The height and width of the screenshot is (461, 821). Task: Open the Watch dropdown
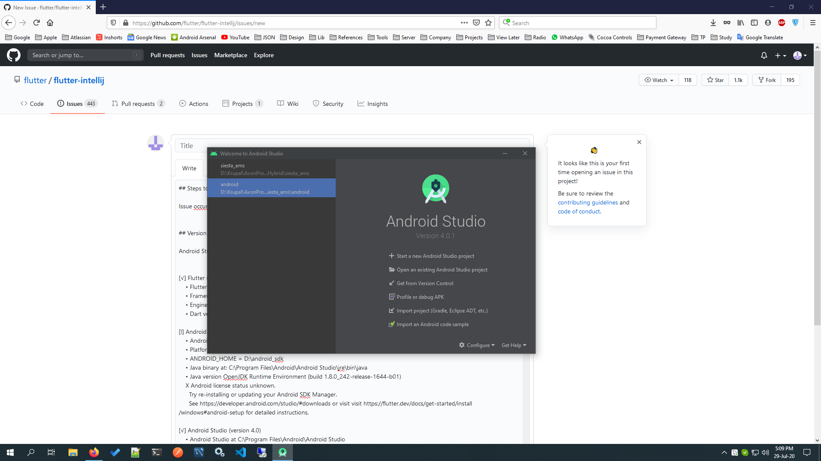tap(659, 80)
